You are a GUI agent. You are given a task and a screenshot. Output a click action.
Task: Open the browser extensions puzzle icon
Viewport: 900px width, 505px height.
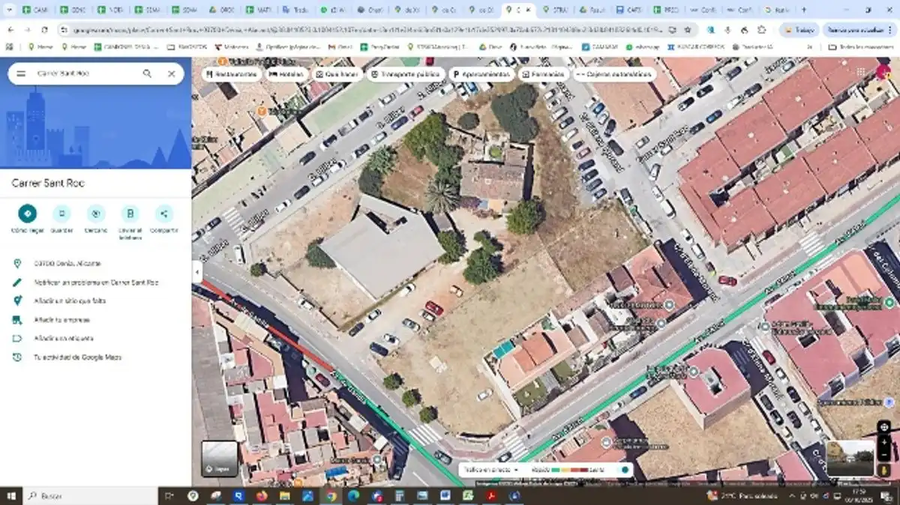(761, 30)
